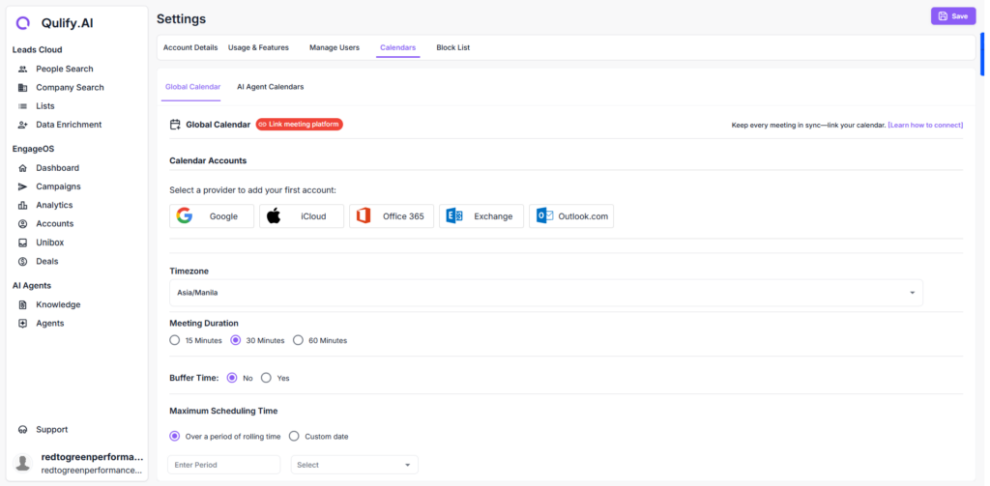
Task: Add an Exchange calendar account
Action: [x=481, y=215]
